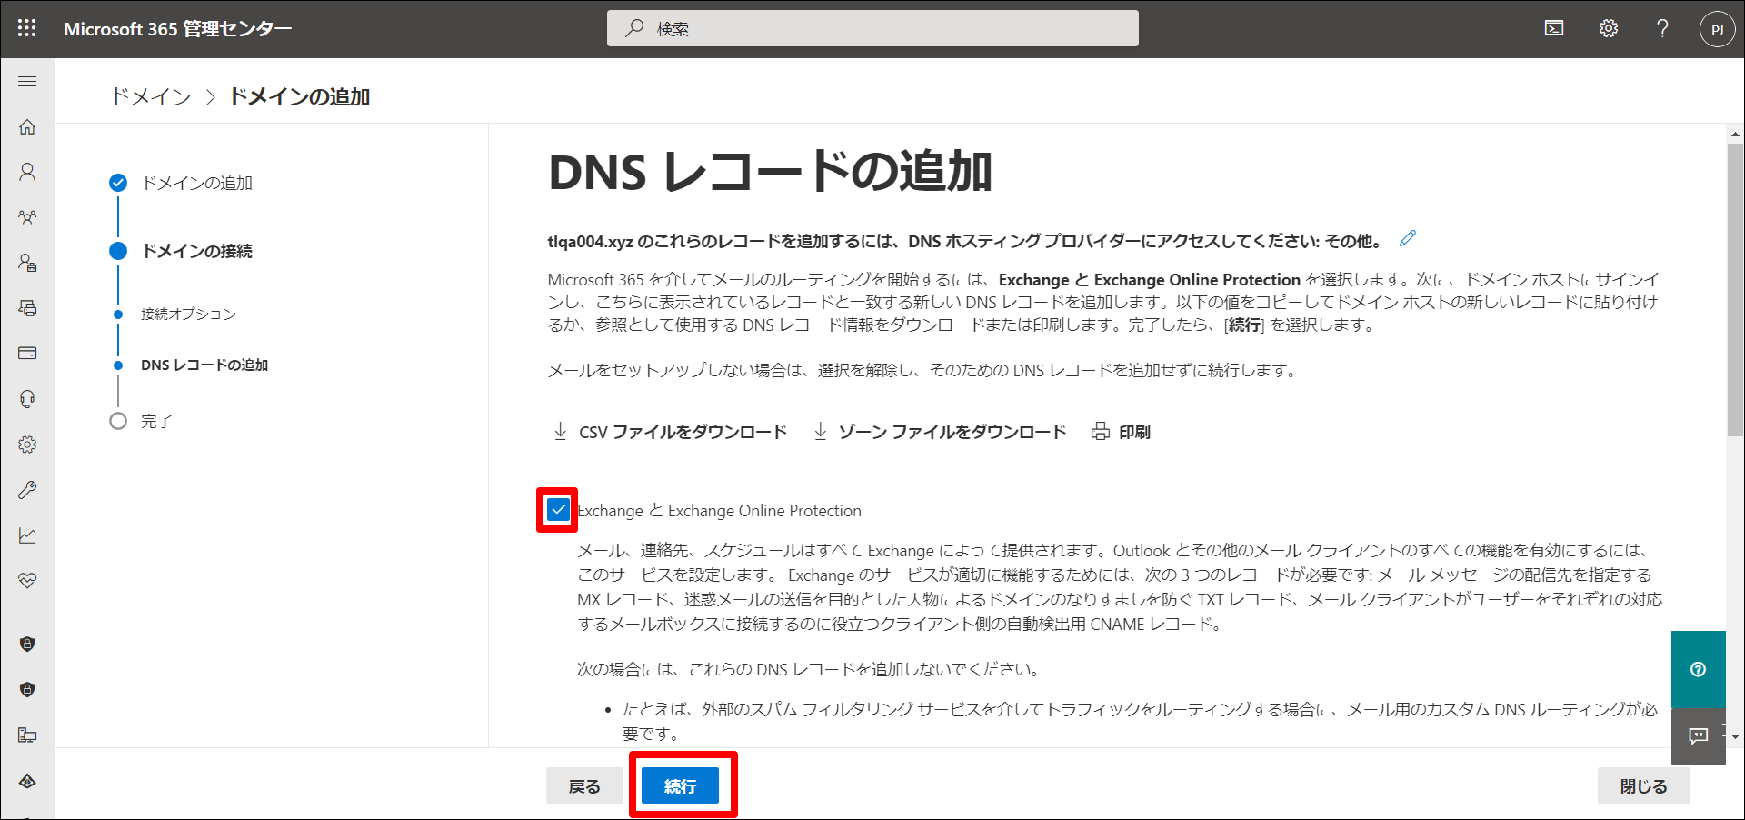Open Cloud Shell from the top bar
Image resolution: width=1745 pixels, height=820 pixels.
coord(1554,28)
